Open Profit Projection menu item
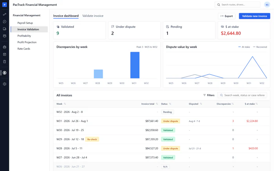Viewport: 274px width, 171px height. 27,42
